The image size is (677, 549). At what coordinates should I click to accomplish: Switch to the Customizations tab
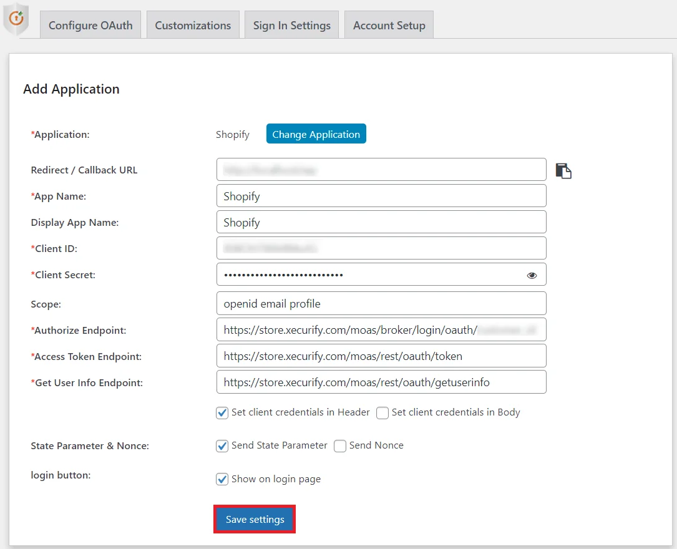point(193,25)
